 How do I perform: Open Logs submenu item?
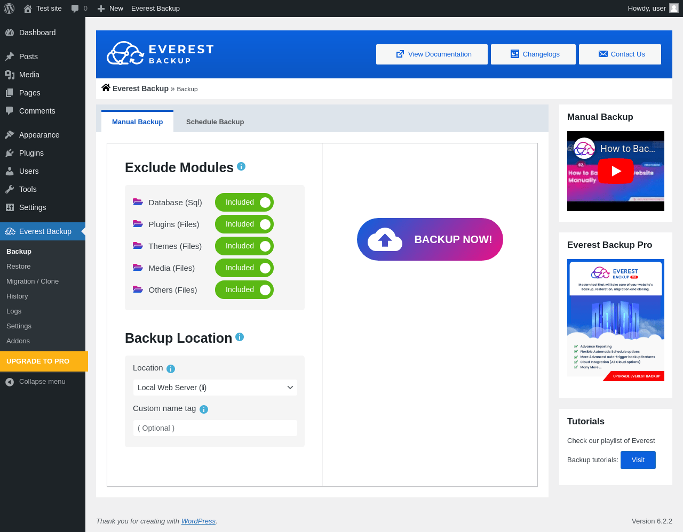pos(43,311)
